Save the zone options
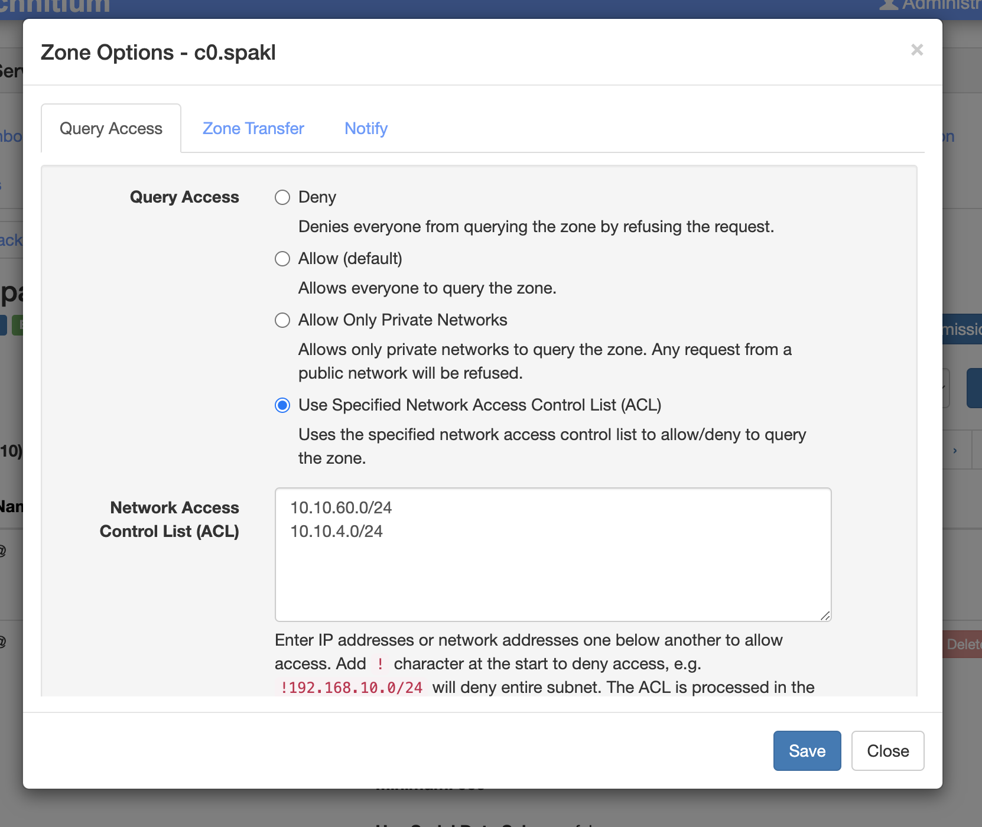 (807, 751)
